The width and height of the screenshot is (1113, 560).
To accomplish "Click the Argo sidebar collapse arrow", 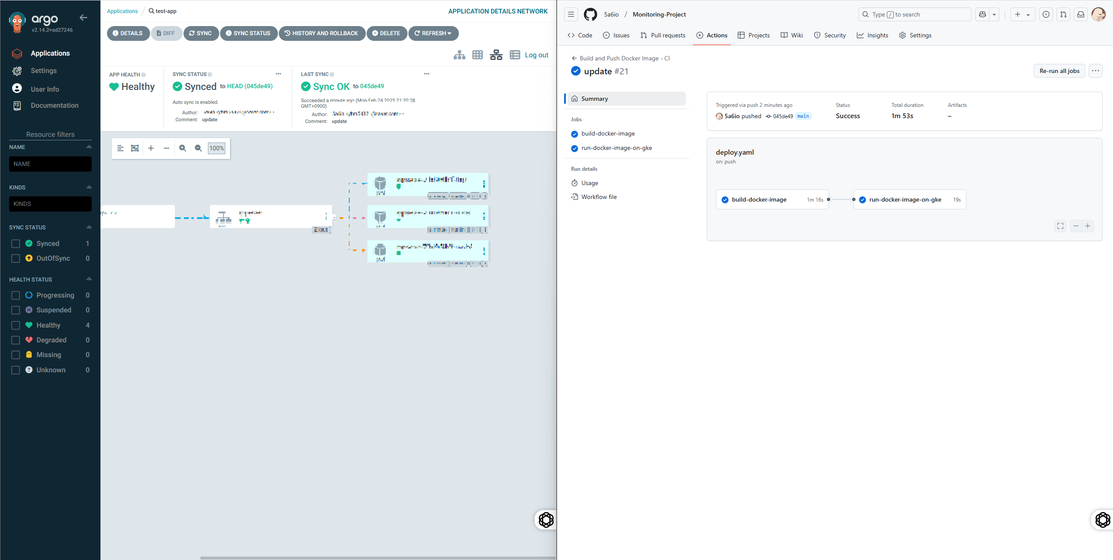I will (x=84, y=18).
